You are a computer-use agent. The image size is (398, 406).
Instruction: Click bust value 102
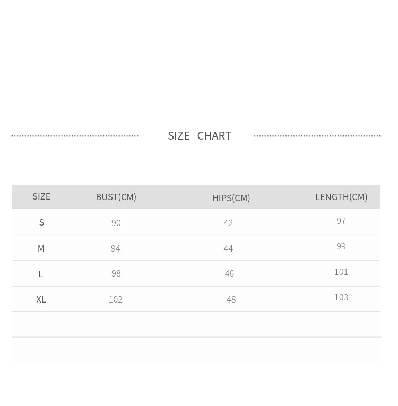(x=116, y=299)
